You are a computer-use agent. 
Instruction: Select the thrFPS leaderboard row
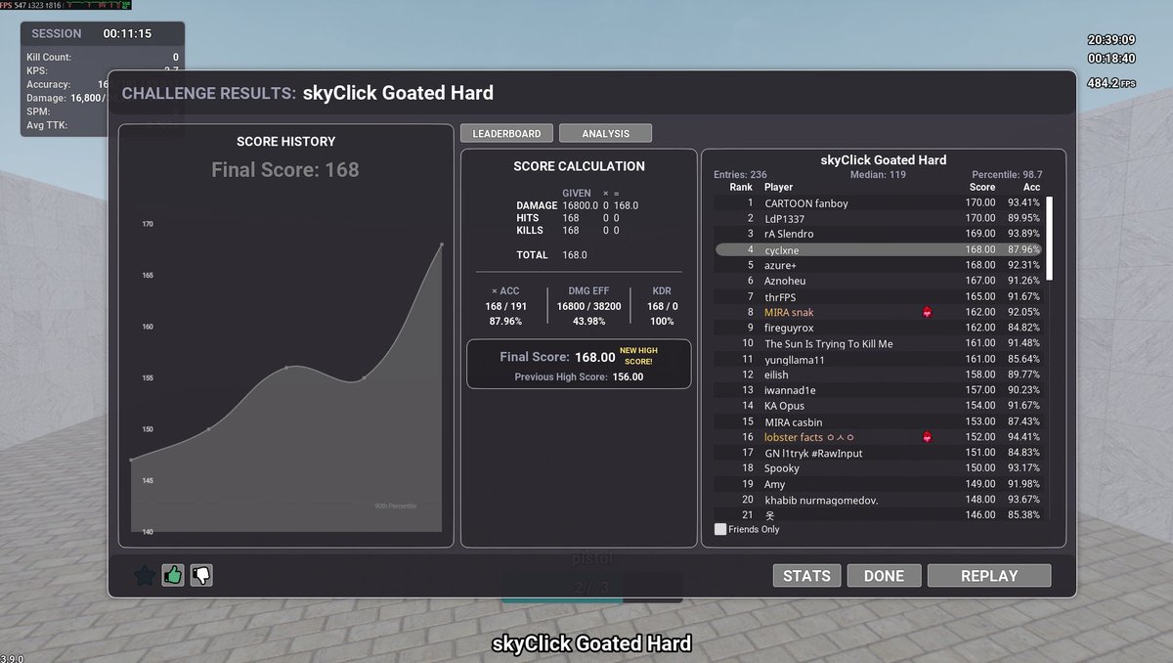(879, 296)
